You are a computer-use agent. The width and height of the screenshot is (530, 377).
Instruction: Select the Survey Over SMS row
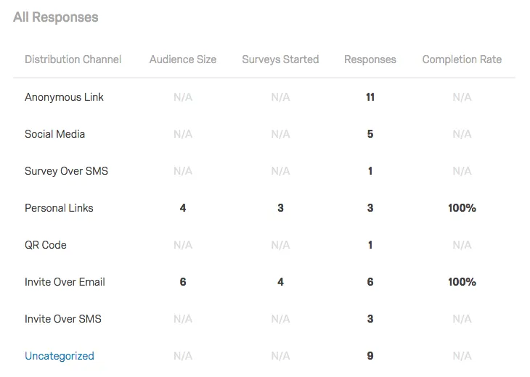(x=66, y=171)
